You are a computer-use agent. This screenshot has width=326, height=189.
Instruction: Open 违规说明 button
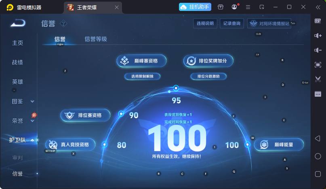pos(205,23)
